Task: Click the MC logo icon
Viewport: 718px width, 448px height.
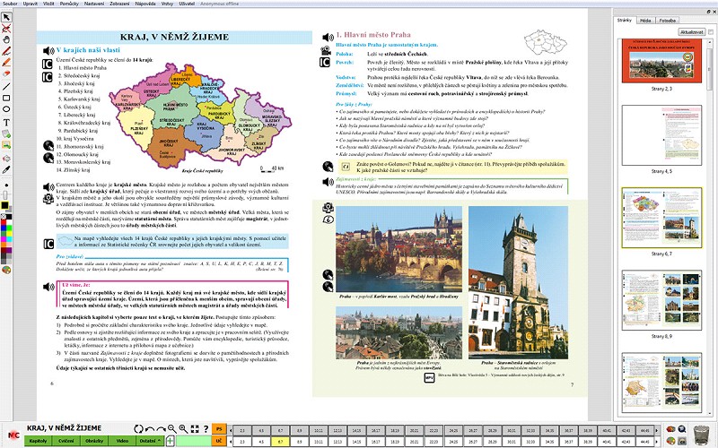Action: (13, 435)
